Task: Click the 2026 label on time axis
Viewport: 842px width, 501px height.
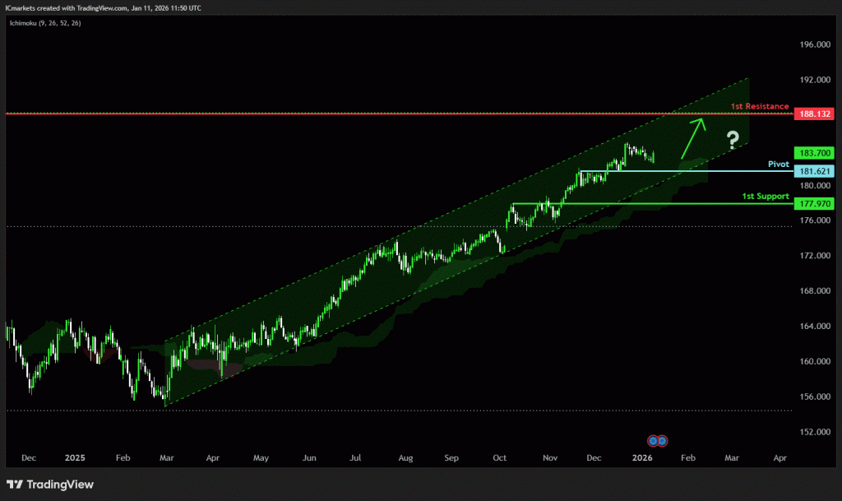Action: [x=642, y=457]
